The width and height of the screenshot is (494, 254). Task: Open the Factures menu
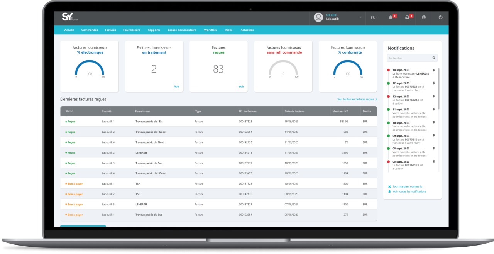(x=110, y=30)
